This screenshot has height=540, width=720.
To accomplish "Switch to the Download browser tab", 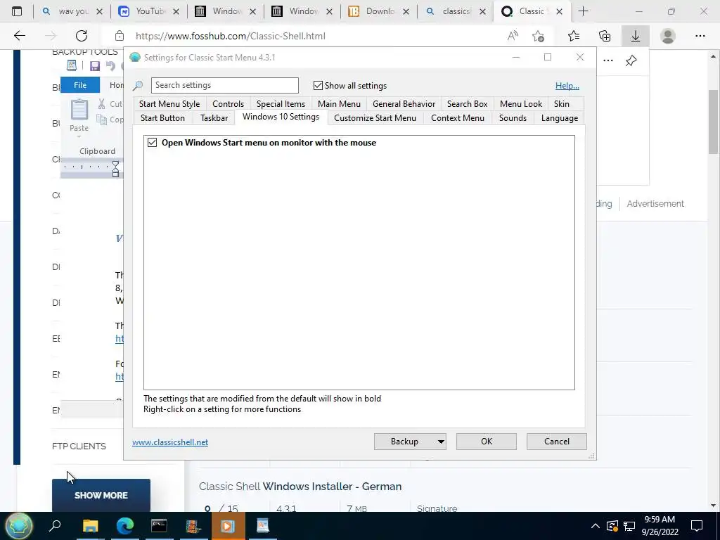I will 379,11.
